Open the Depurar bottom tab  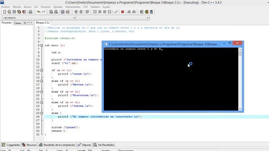click(84, 145)
